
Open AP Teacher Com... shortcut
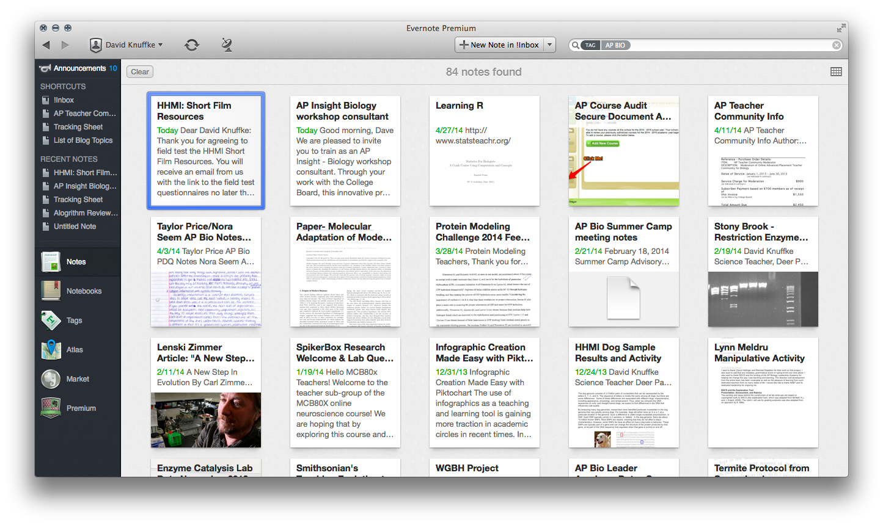pos(84,114)
